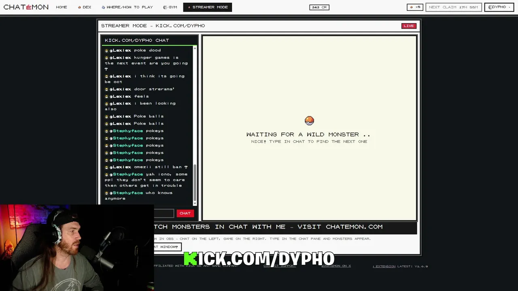Open the Extension link in footer
The image size is (518, 291).
click(384, 266)
